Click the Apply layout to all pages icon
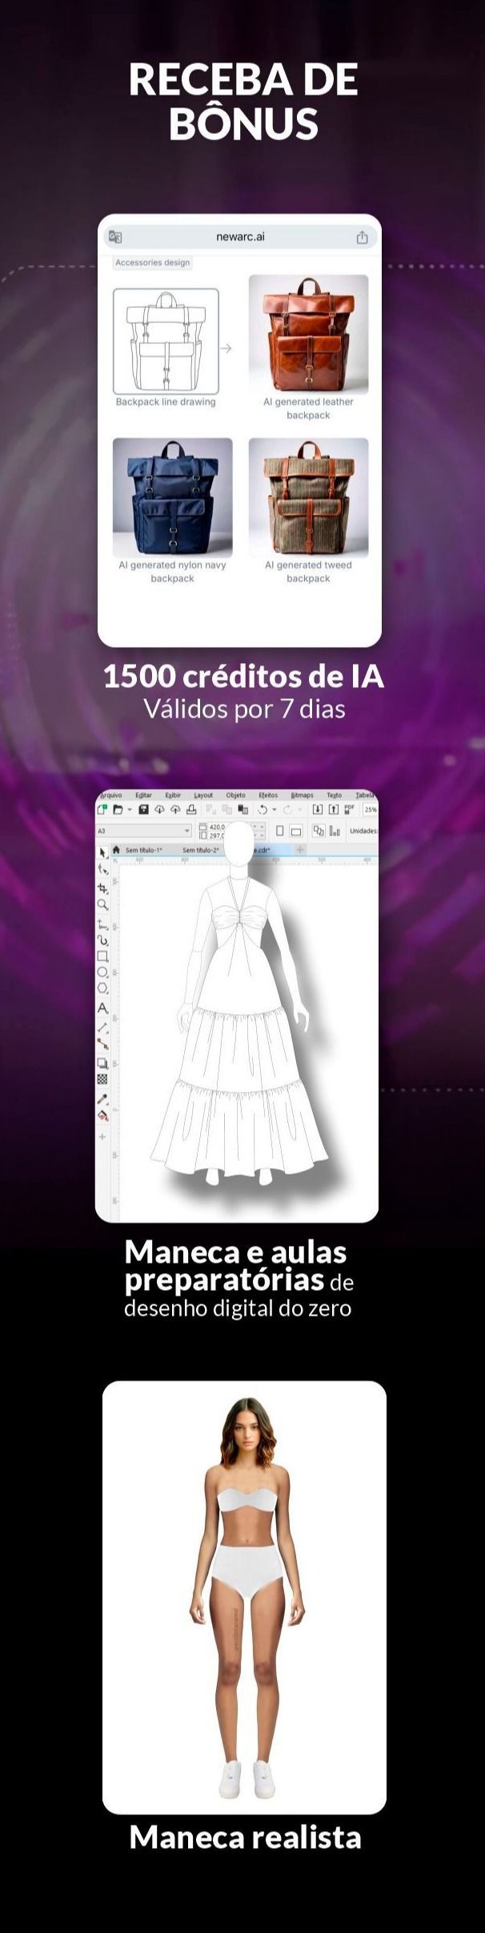This screenshot has width=485, height=1933. [x=319, y=831]
